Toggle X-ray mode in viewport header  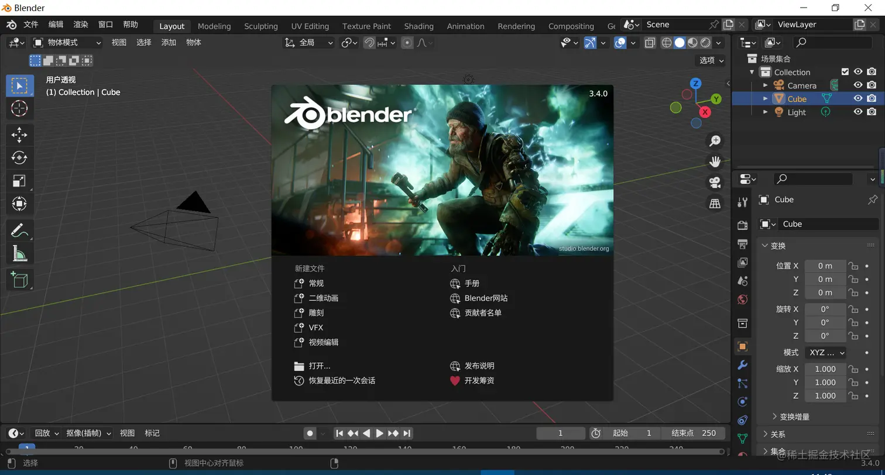coord(650,43)
